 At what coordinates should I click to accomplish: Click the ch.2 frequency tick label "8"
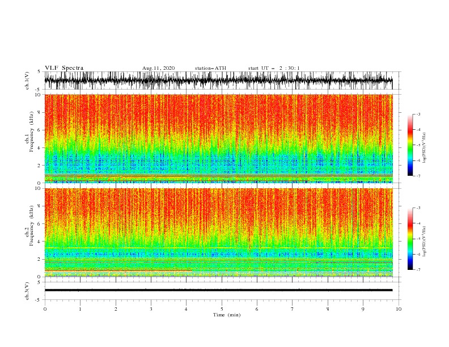(x=39, y=206)
